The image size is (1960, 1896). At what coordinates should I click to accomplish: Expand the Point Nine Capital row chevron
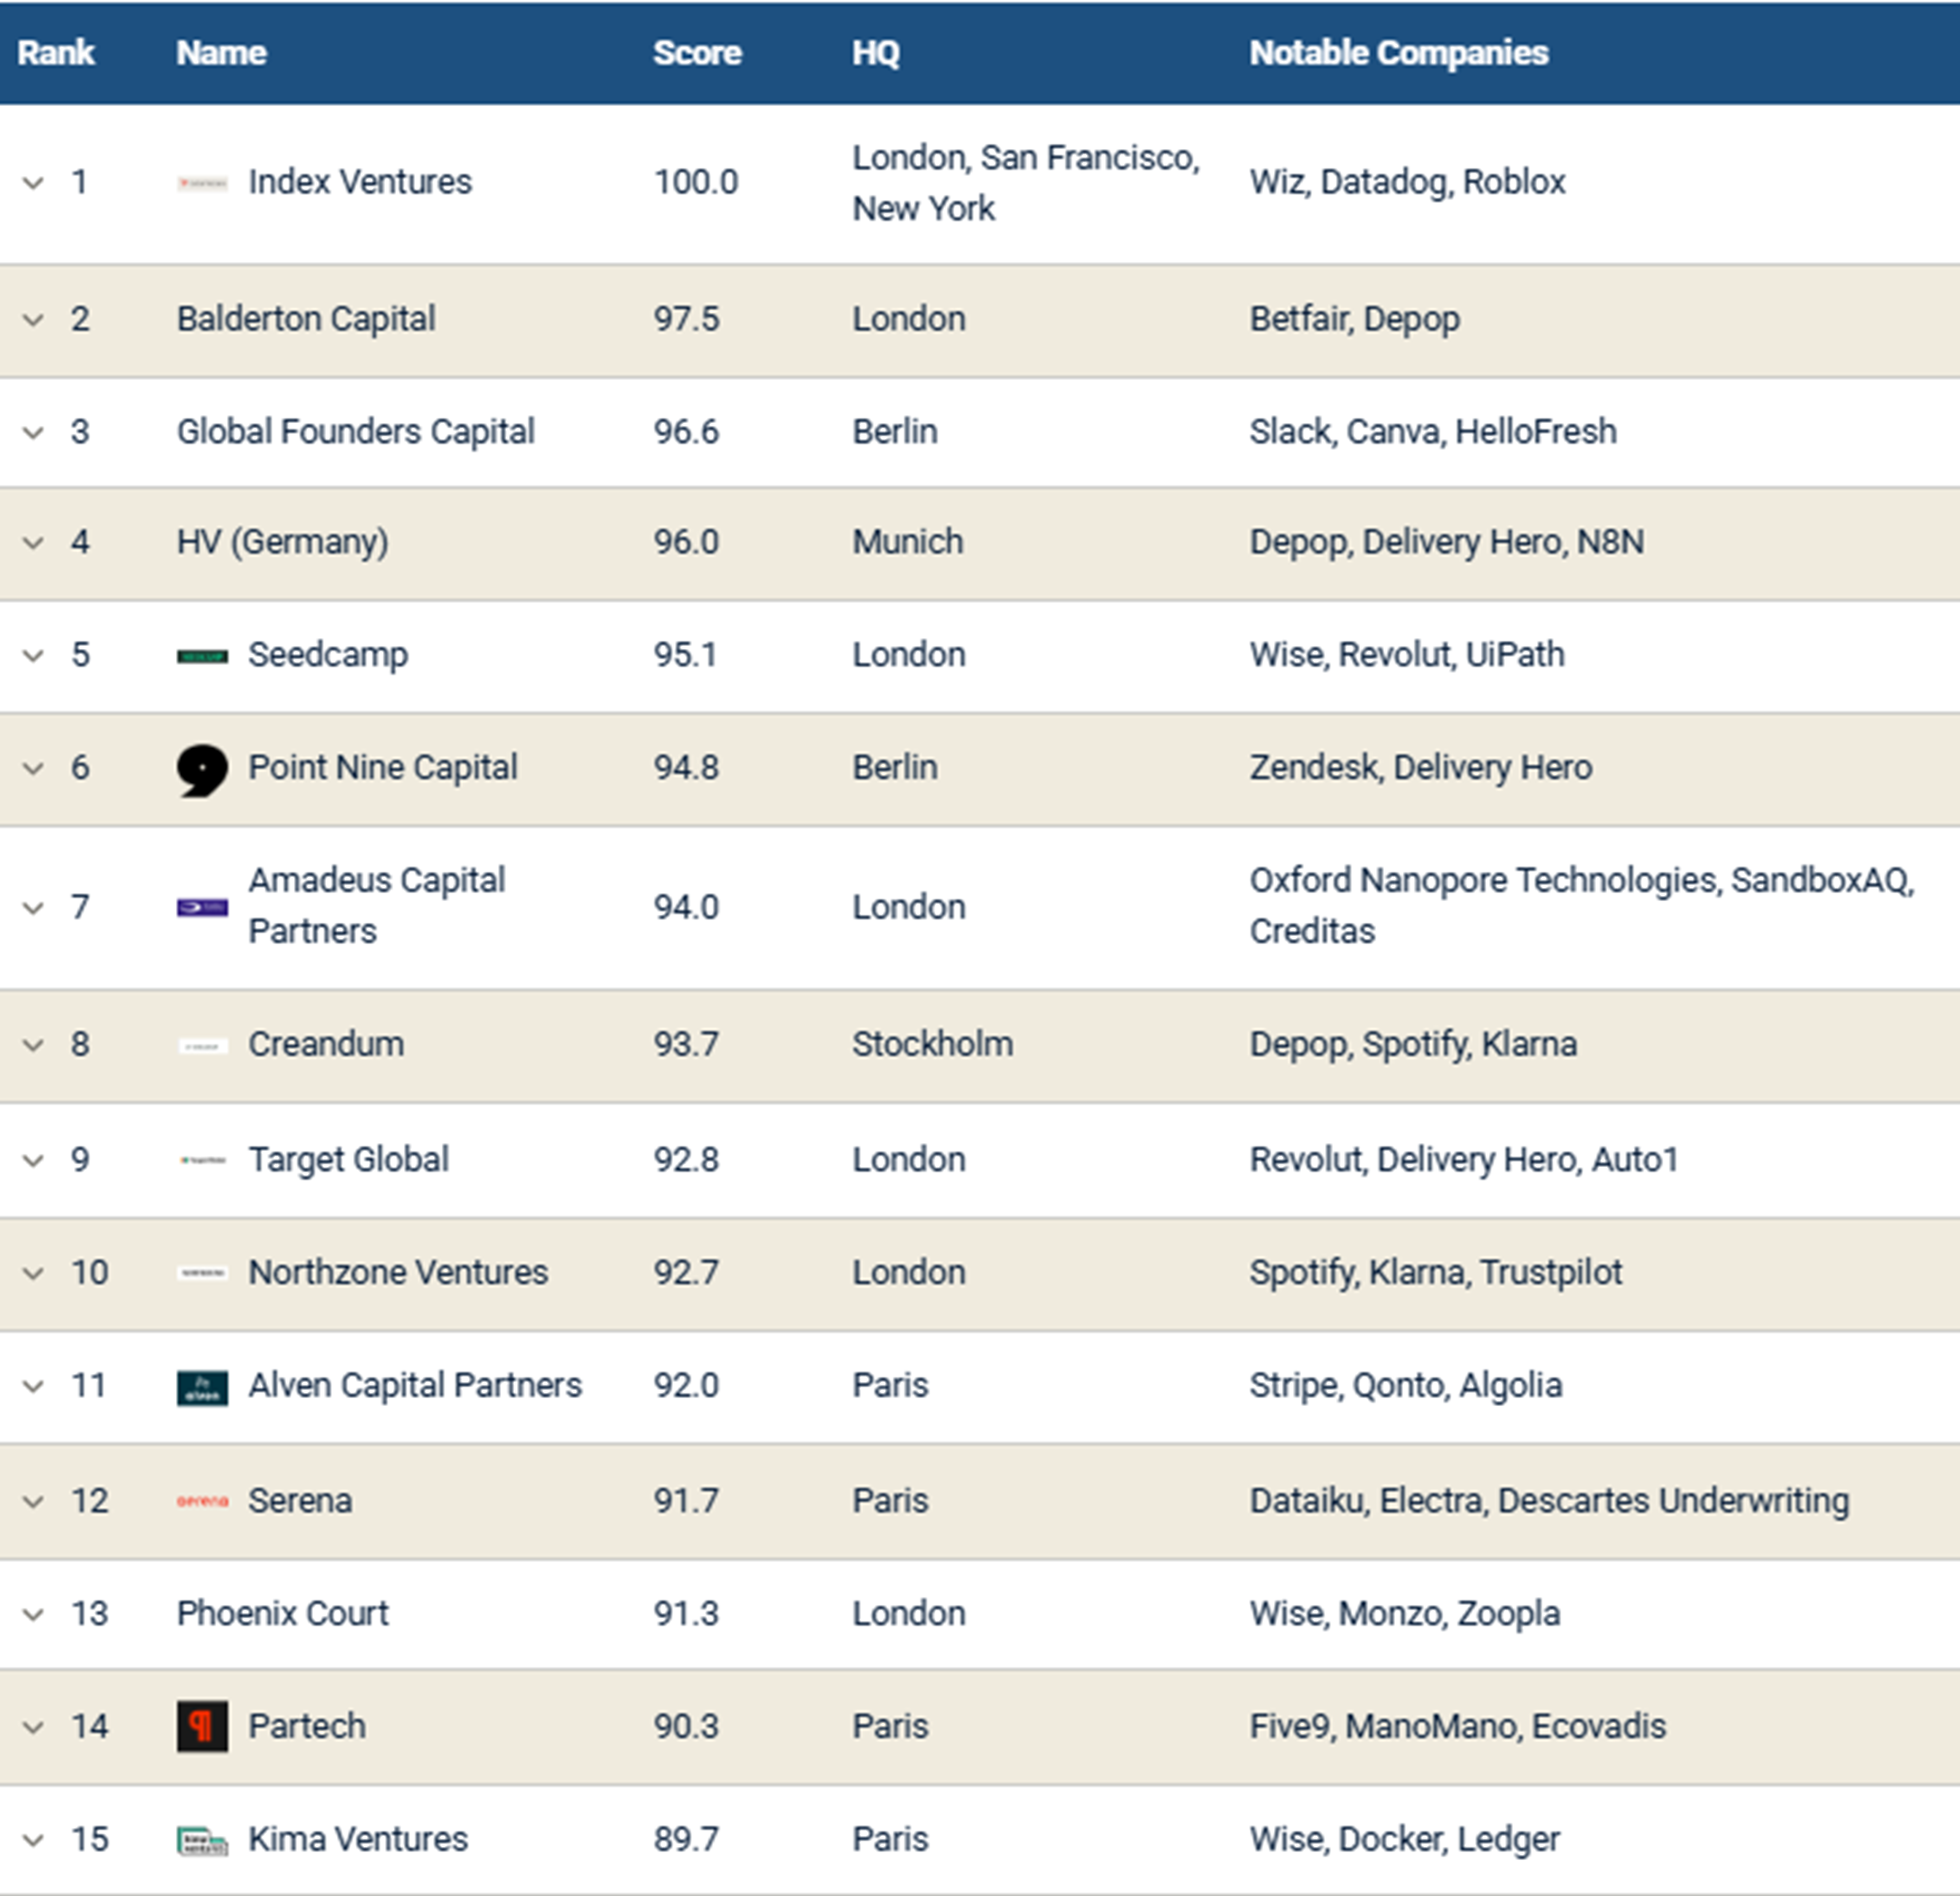(33, 769)
